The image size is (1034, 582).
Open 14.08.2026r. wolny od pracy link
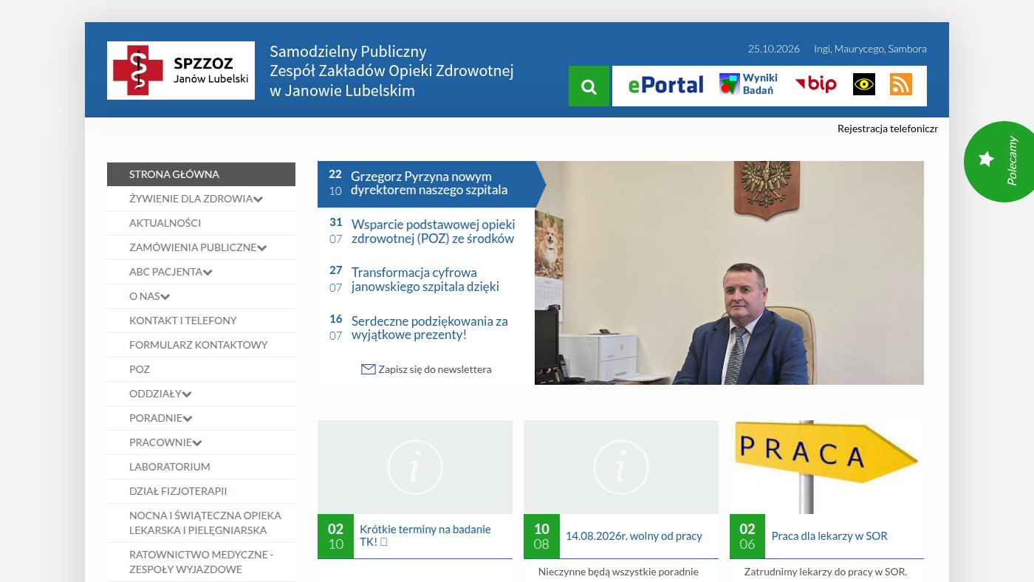[634, 536]
